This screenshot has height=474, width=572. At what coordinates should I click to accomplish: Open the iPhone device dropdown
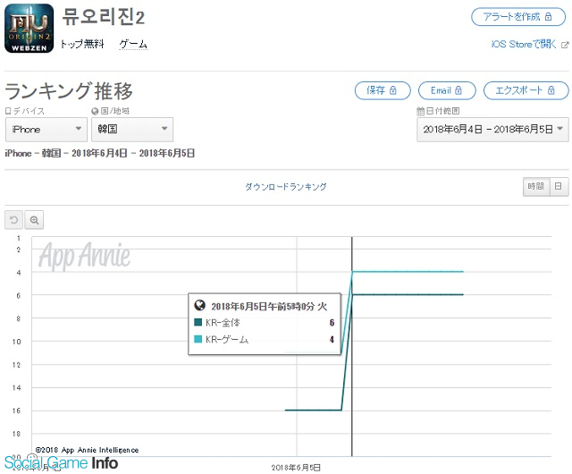click(46, 130)
